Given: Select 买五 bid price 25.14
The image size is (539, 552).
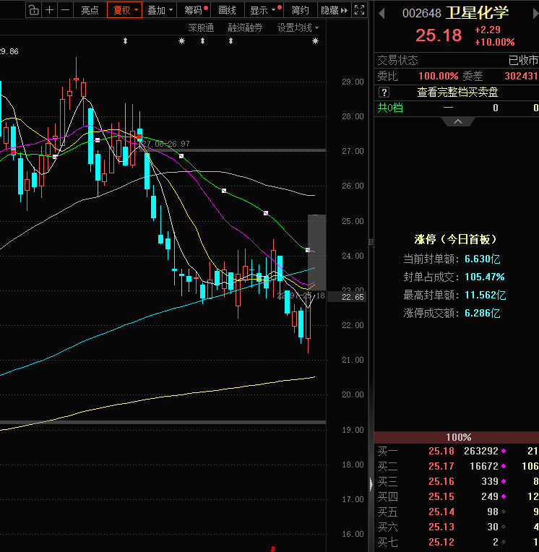Looking at the screenshot, I should click(x=441, y=512).
